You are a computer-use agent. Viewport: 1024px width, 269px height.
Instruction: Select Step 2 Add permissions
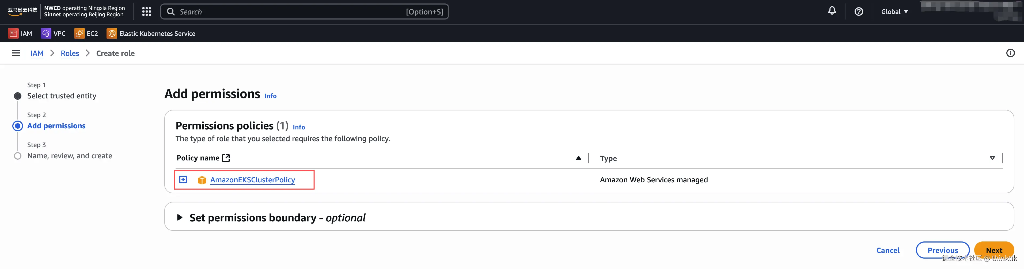click(x=56, y=126)
